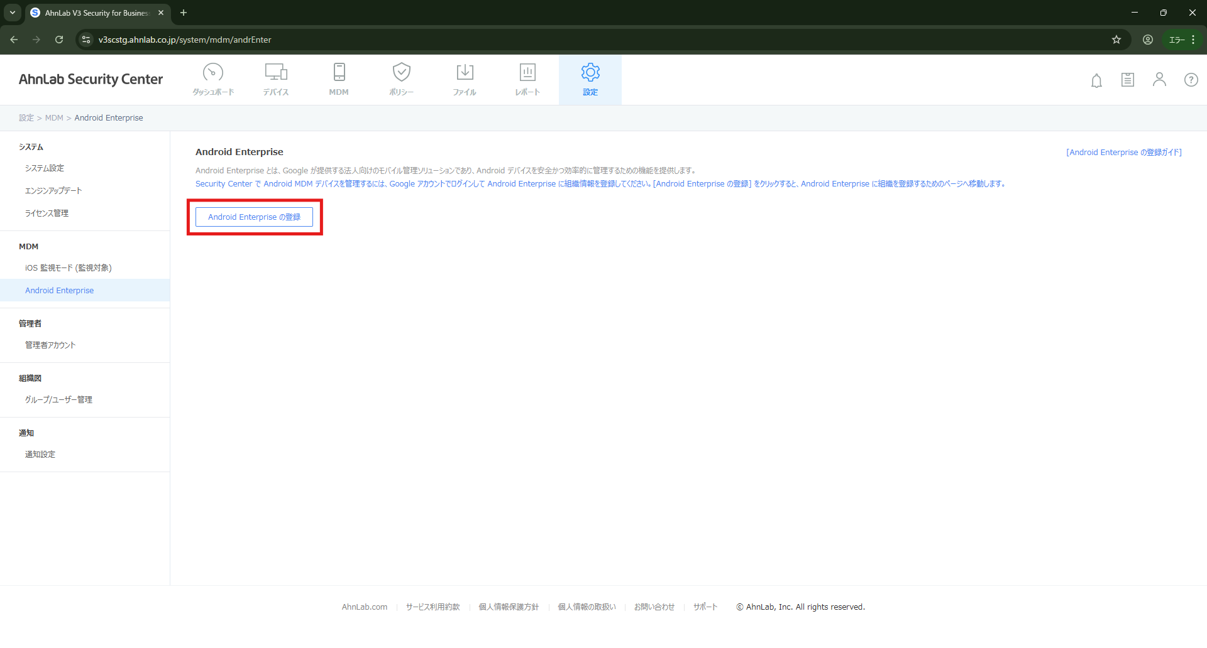Select Android Enterprise in the sidebar

(59, 291)
